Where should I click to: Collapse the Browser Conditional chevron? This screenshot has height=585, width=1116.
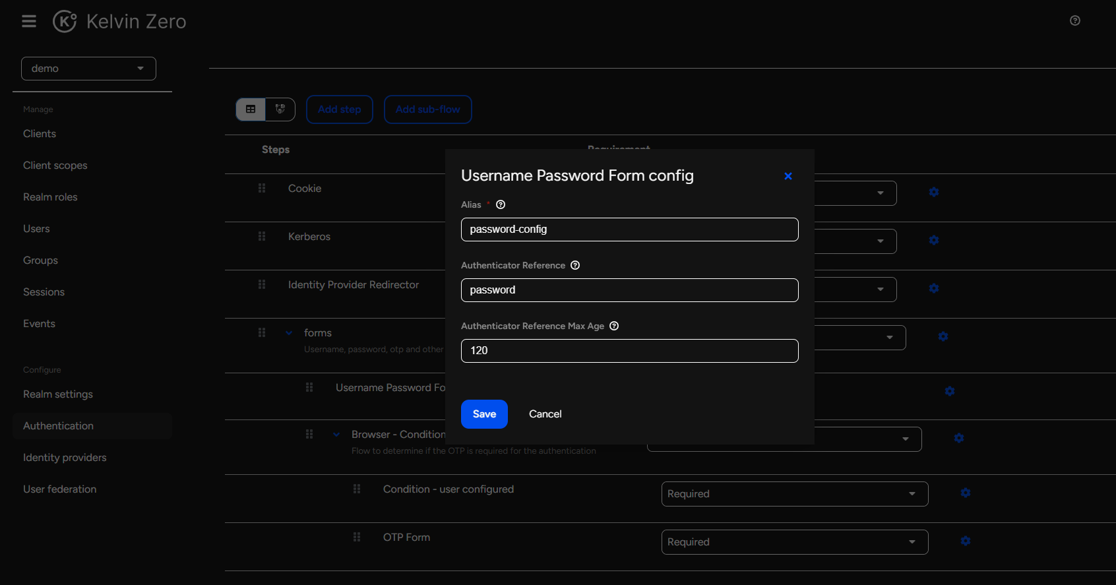click(x=336, y=435)
